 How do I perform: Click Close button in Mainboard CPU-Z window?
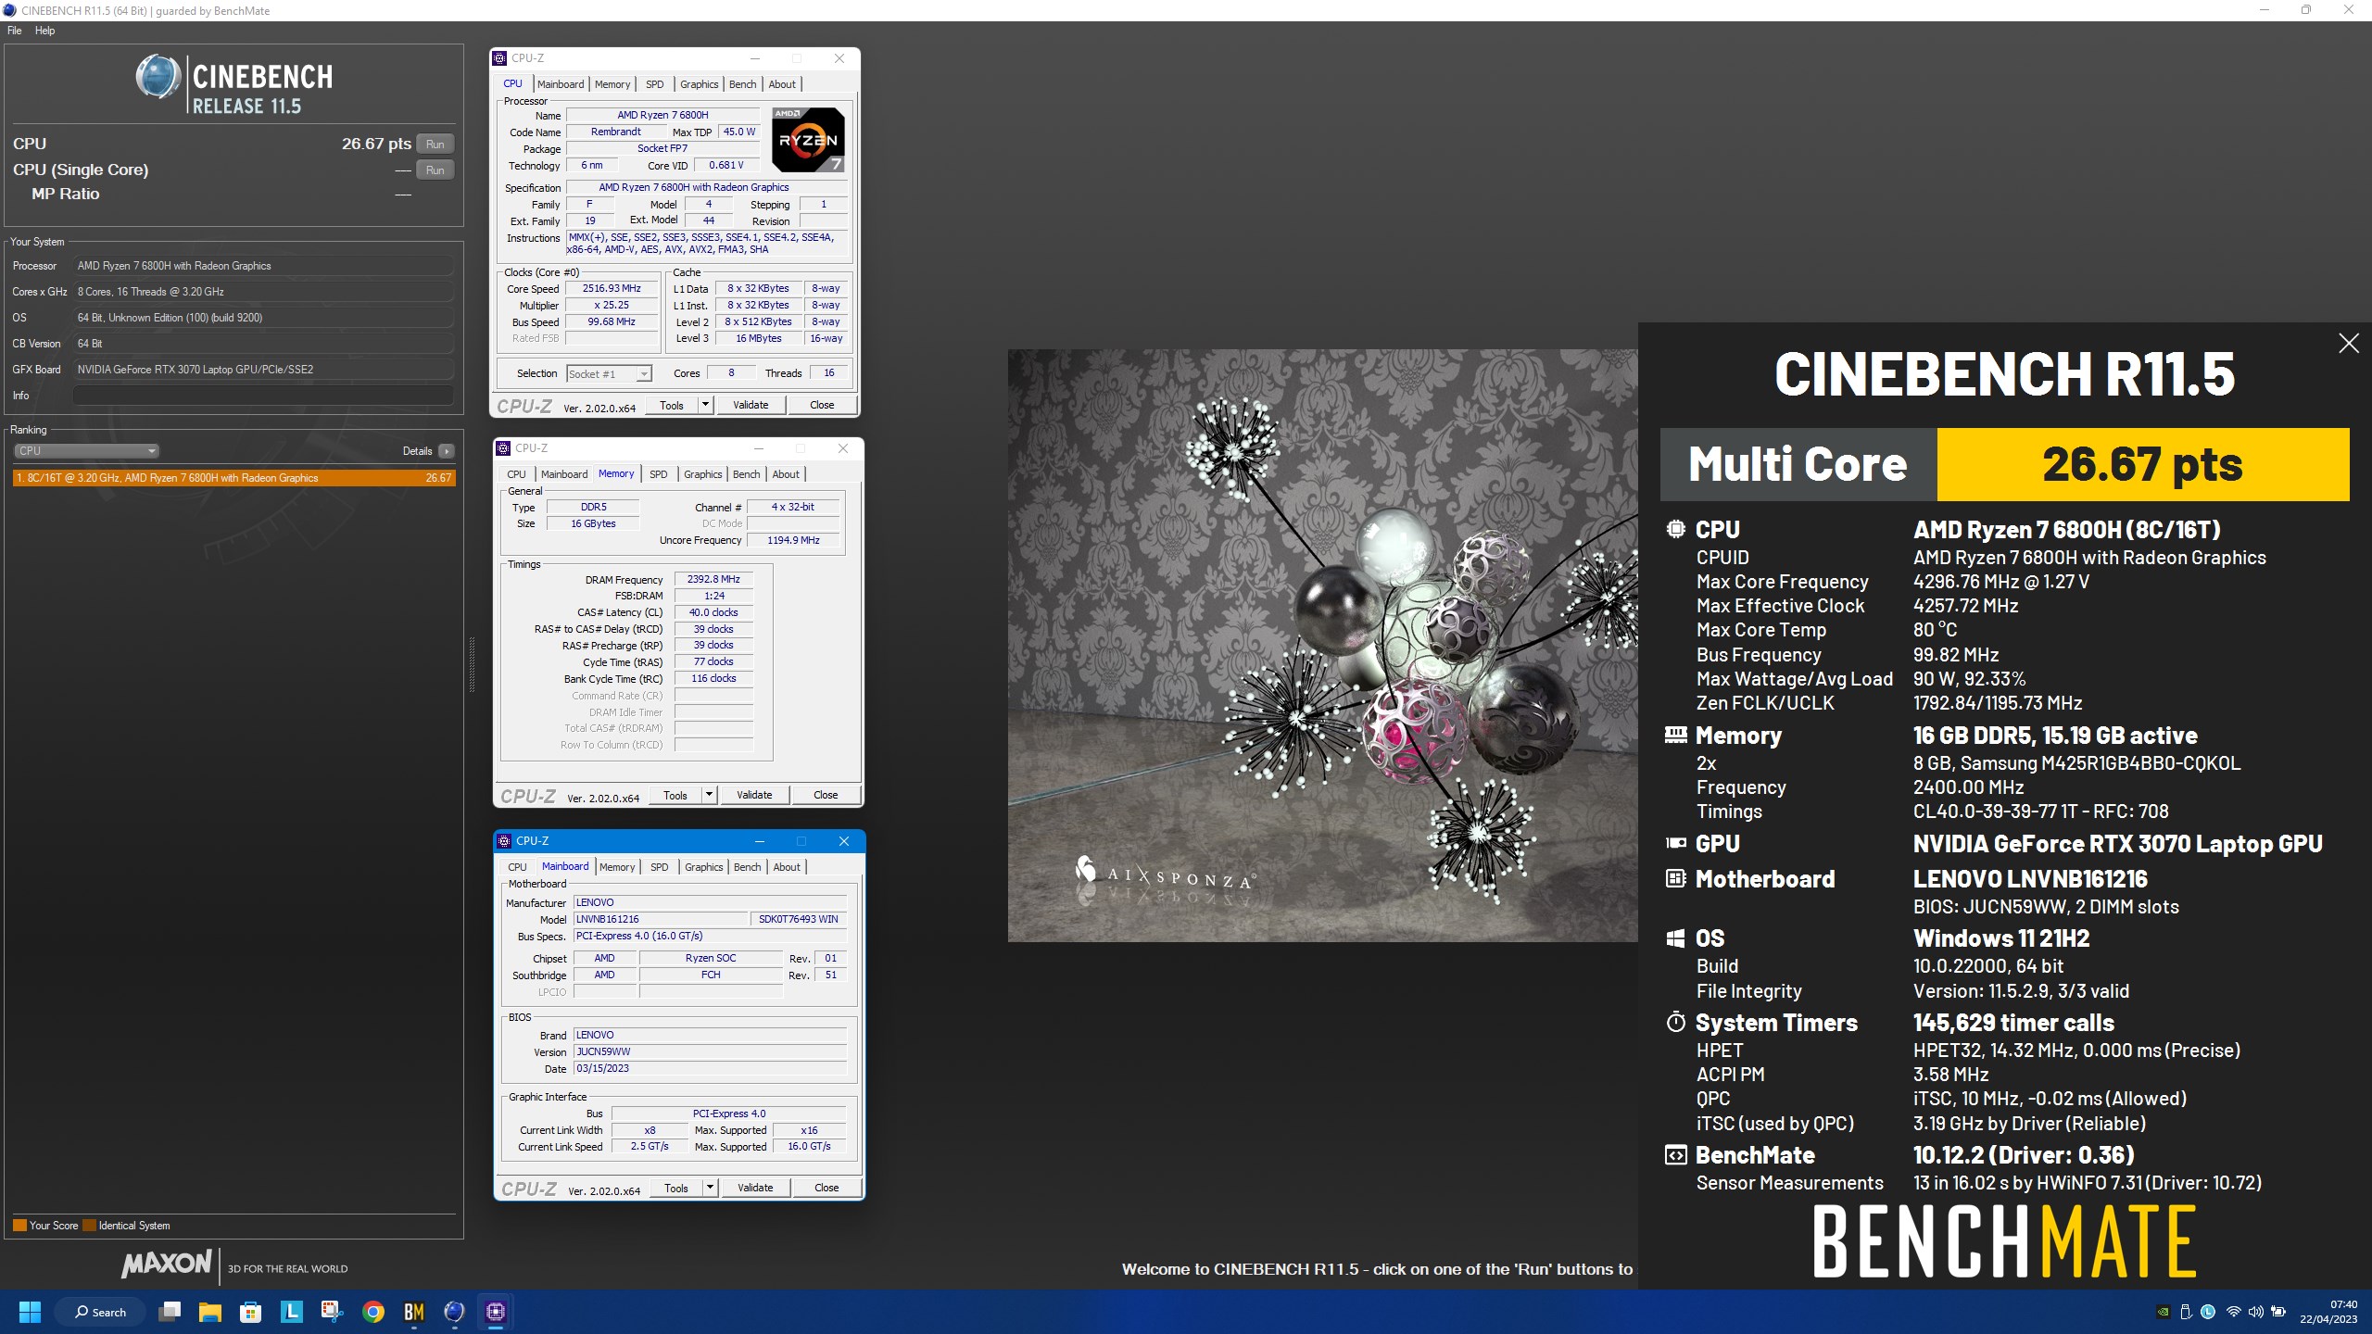[x=826, y=1188]
